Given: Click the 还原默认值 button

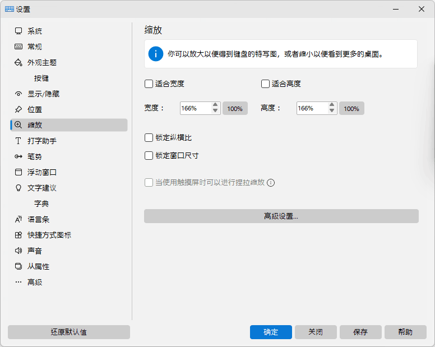Looking at the screenshot, I should pyautogui.click(x=69, y=332).
